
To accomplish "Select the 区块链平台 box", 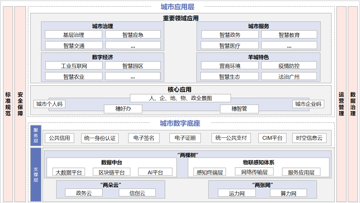I will pyautogui.click(x=111, y=172).
